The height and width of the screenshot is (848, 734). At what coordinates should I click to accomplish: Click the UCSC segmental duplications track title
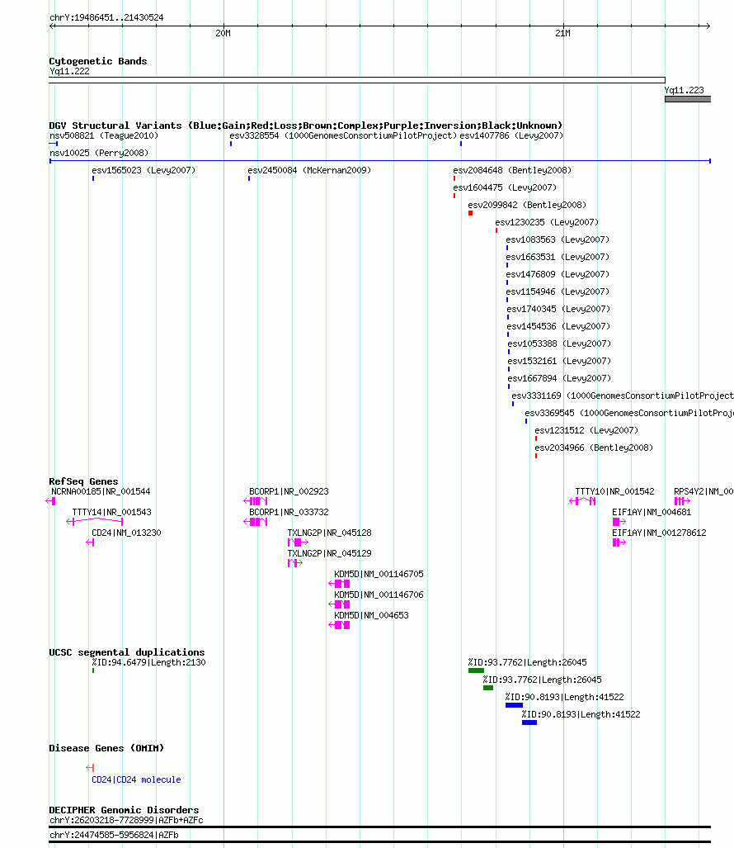[127, 652]
